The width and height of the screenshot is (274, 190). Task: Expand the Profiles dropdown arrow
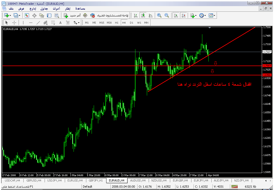tap(19, 16)
